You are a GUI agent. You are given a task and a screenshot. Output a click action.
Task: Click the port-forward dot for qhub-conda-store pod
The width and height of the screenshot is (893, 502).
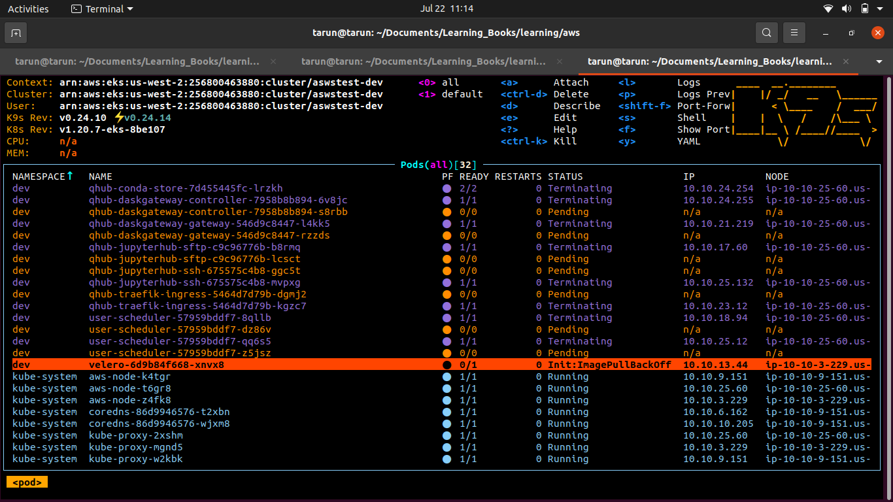pyautogui.click(x=447, y=188)
